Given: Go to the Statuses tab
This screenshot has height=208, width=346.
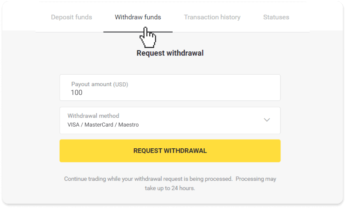Looking at the screenshot, I should click(276, 17).
